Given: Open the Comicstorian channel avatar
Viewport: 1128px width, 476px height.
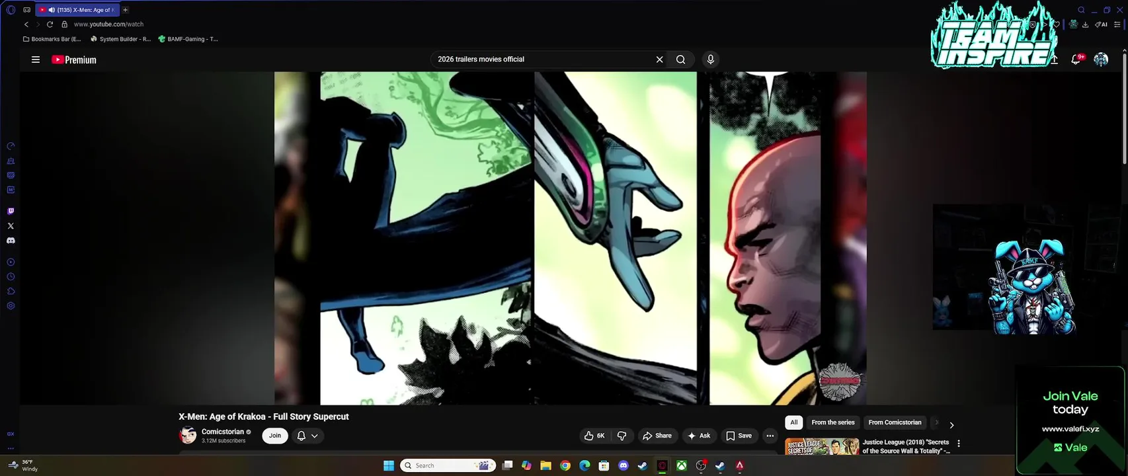Looking at the screenshot, I should click(x=188, y=435).
